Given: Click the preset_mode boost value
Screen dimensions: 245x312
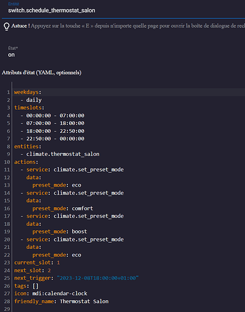Looking at the screenshot, I should pyautogui.click(x=79, y=232).
